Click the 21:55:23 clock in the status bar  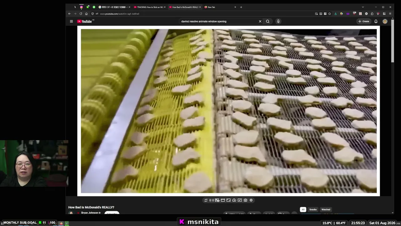tap(358, 223)
